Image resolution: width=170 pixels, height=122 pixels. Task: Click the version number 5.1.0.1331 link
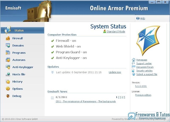click(x=141, y=86)
